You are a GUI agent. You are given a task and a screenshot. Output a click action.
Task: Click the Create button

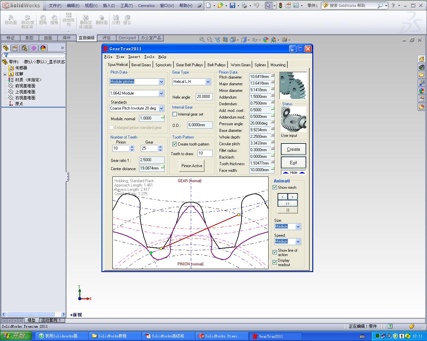coord(294,149)
